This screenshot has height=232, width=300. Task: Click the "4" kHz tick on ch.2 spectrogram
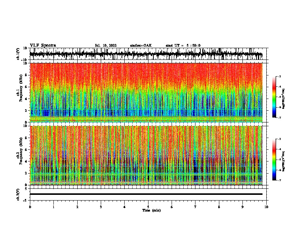[26, 161]
